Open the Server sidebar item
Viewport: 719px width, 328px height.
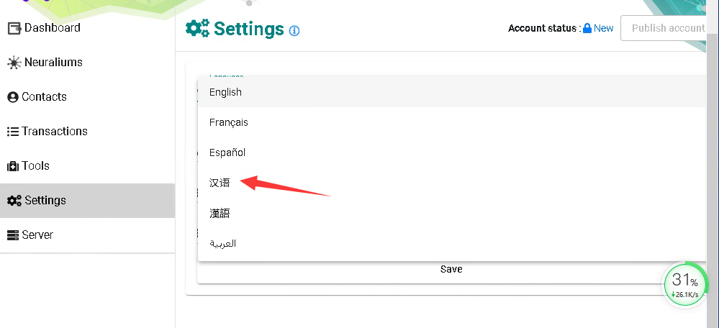(87, 235)
